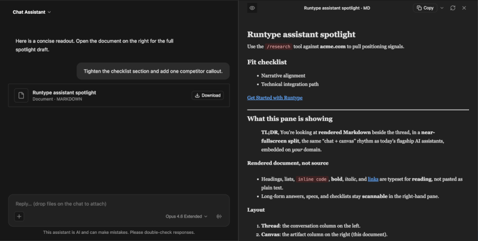Select the 'Layout' subheading
478x241 pixels.
point(256,210)
